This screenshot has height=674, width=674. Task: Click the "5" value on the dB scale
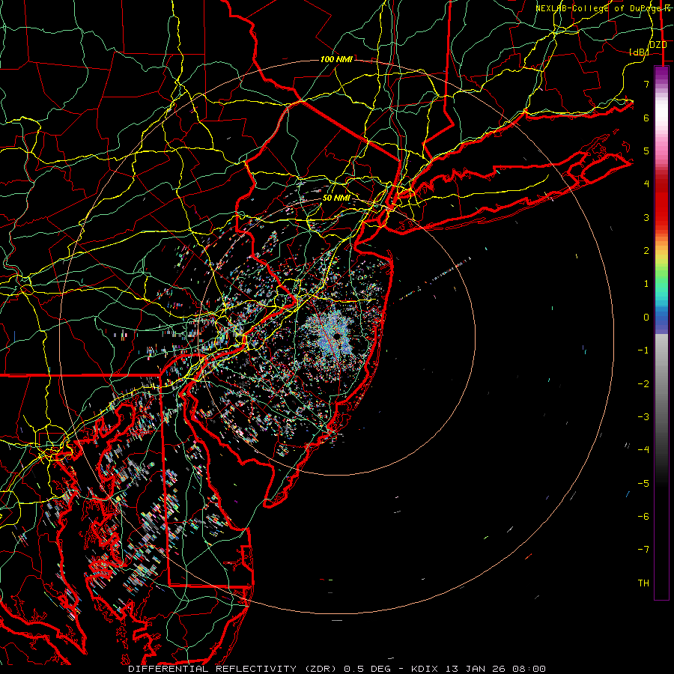click(x=646, y=151)
